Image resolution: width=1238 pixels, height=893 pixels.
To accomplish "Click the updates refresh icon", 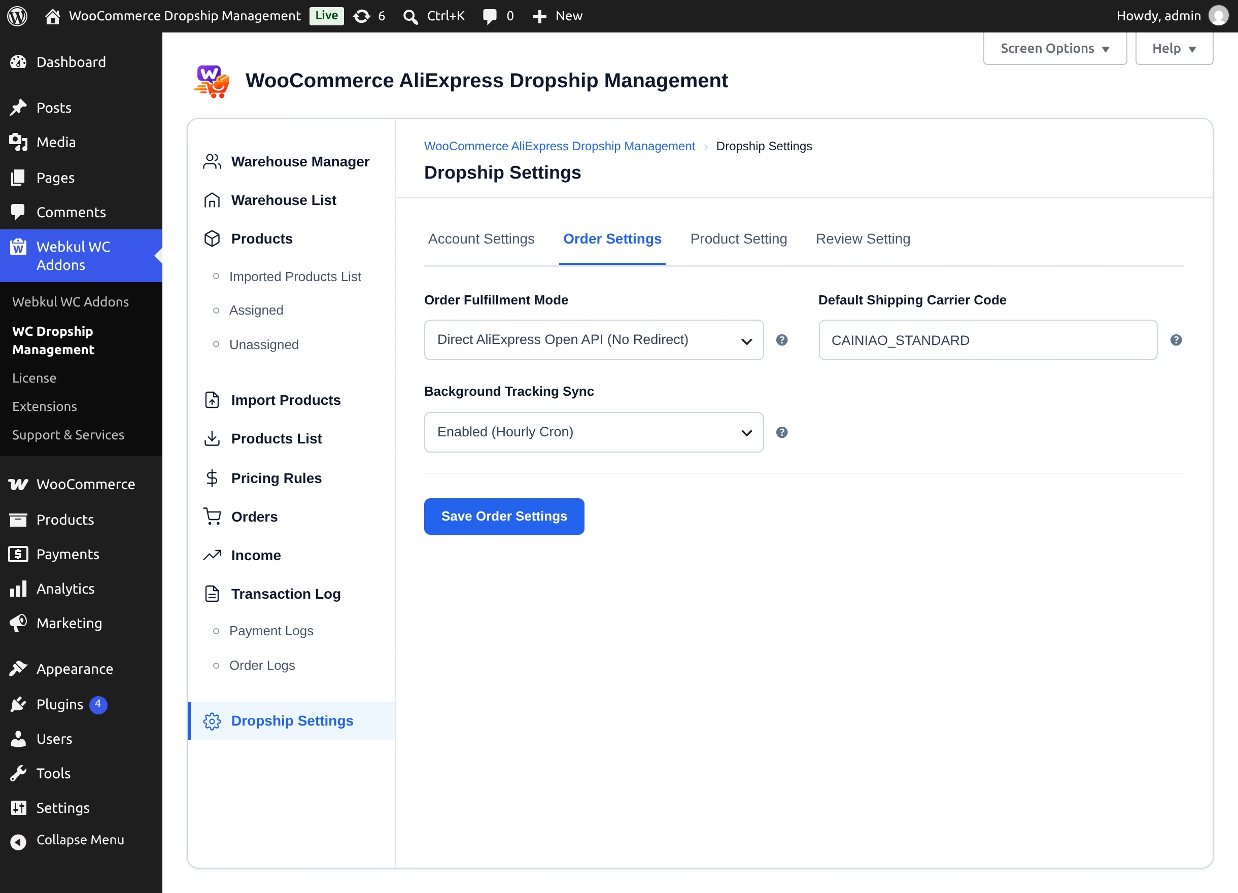I will 361,16.
